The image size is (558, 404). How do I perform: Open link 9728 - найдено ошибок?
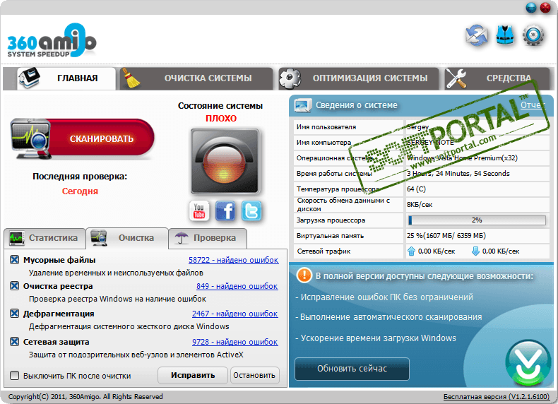click(235, 342)
